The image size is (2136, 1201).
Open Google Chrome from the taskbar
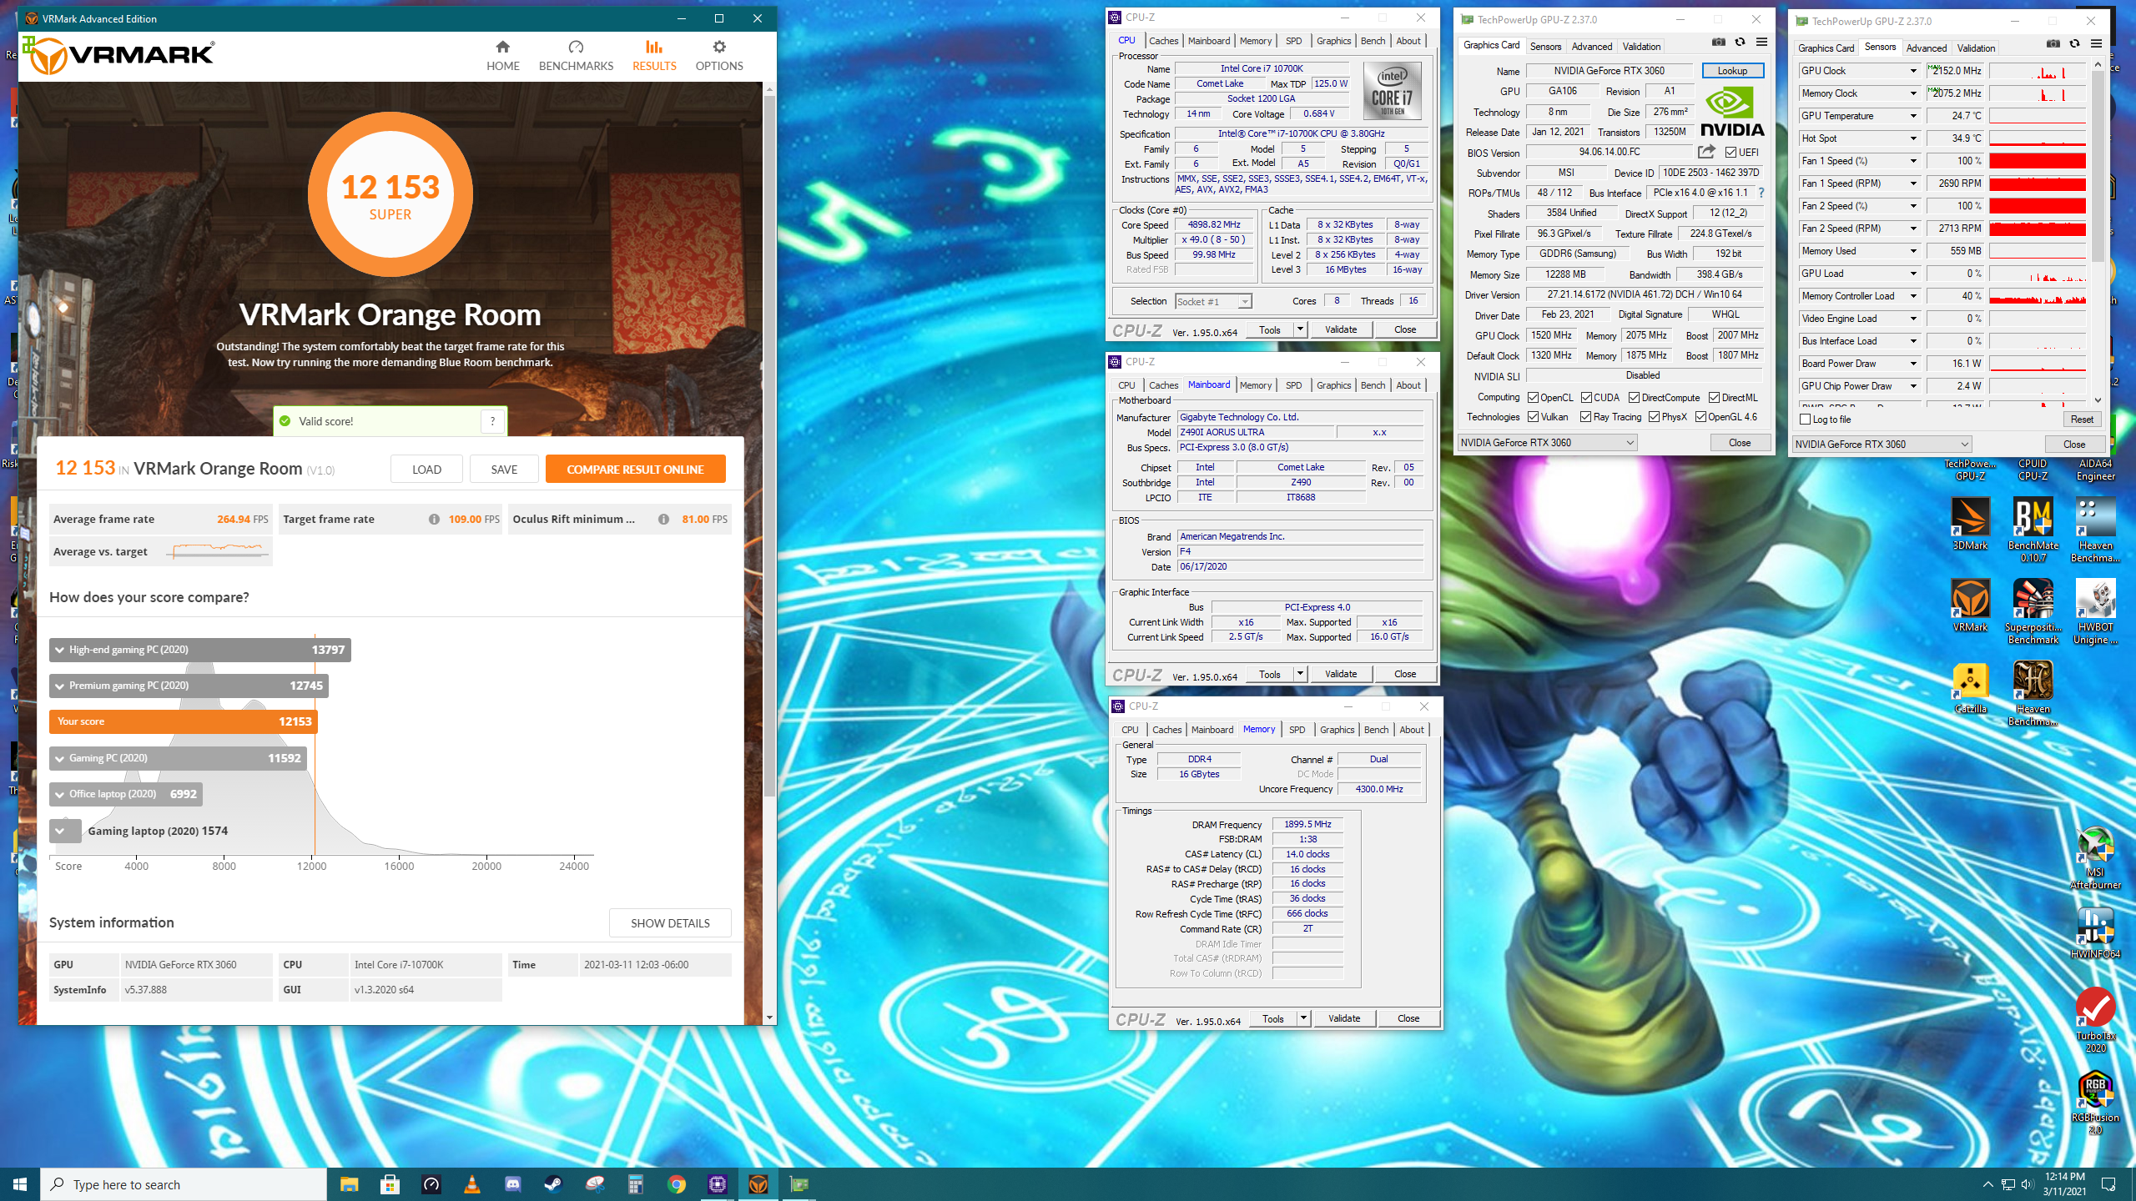(677, 1184)
